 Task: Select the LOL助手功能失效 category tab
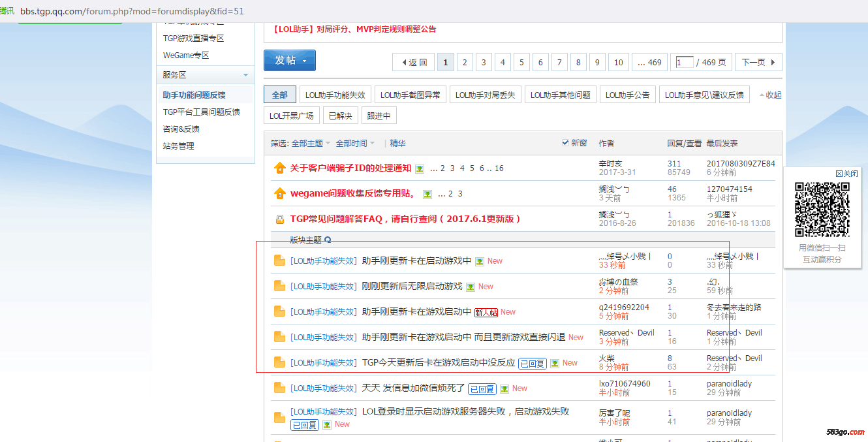tap(335, 95)
